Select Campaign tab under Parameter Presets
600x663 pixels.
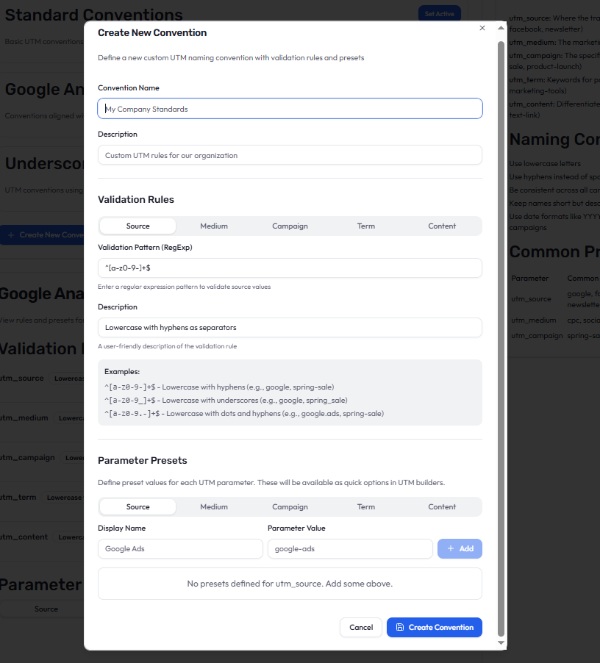290,506
